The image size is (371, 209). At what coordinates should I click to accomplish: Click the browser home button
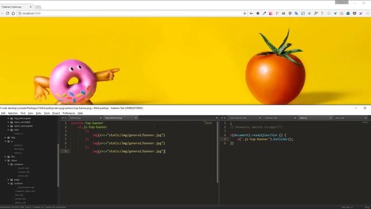pyautogui.click(x=13, y=13)
